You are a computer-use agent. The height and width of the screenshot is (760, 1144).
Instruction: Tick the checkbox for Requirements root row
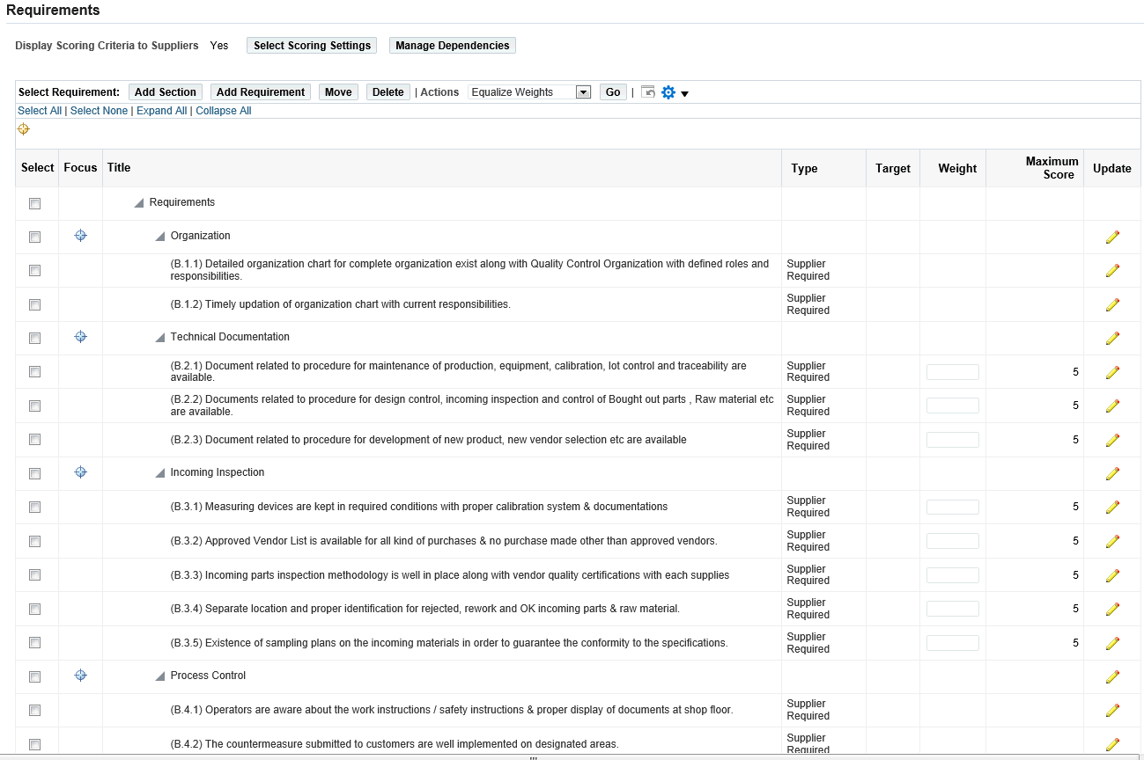[x=34, y=203]
